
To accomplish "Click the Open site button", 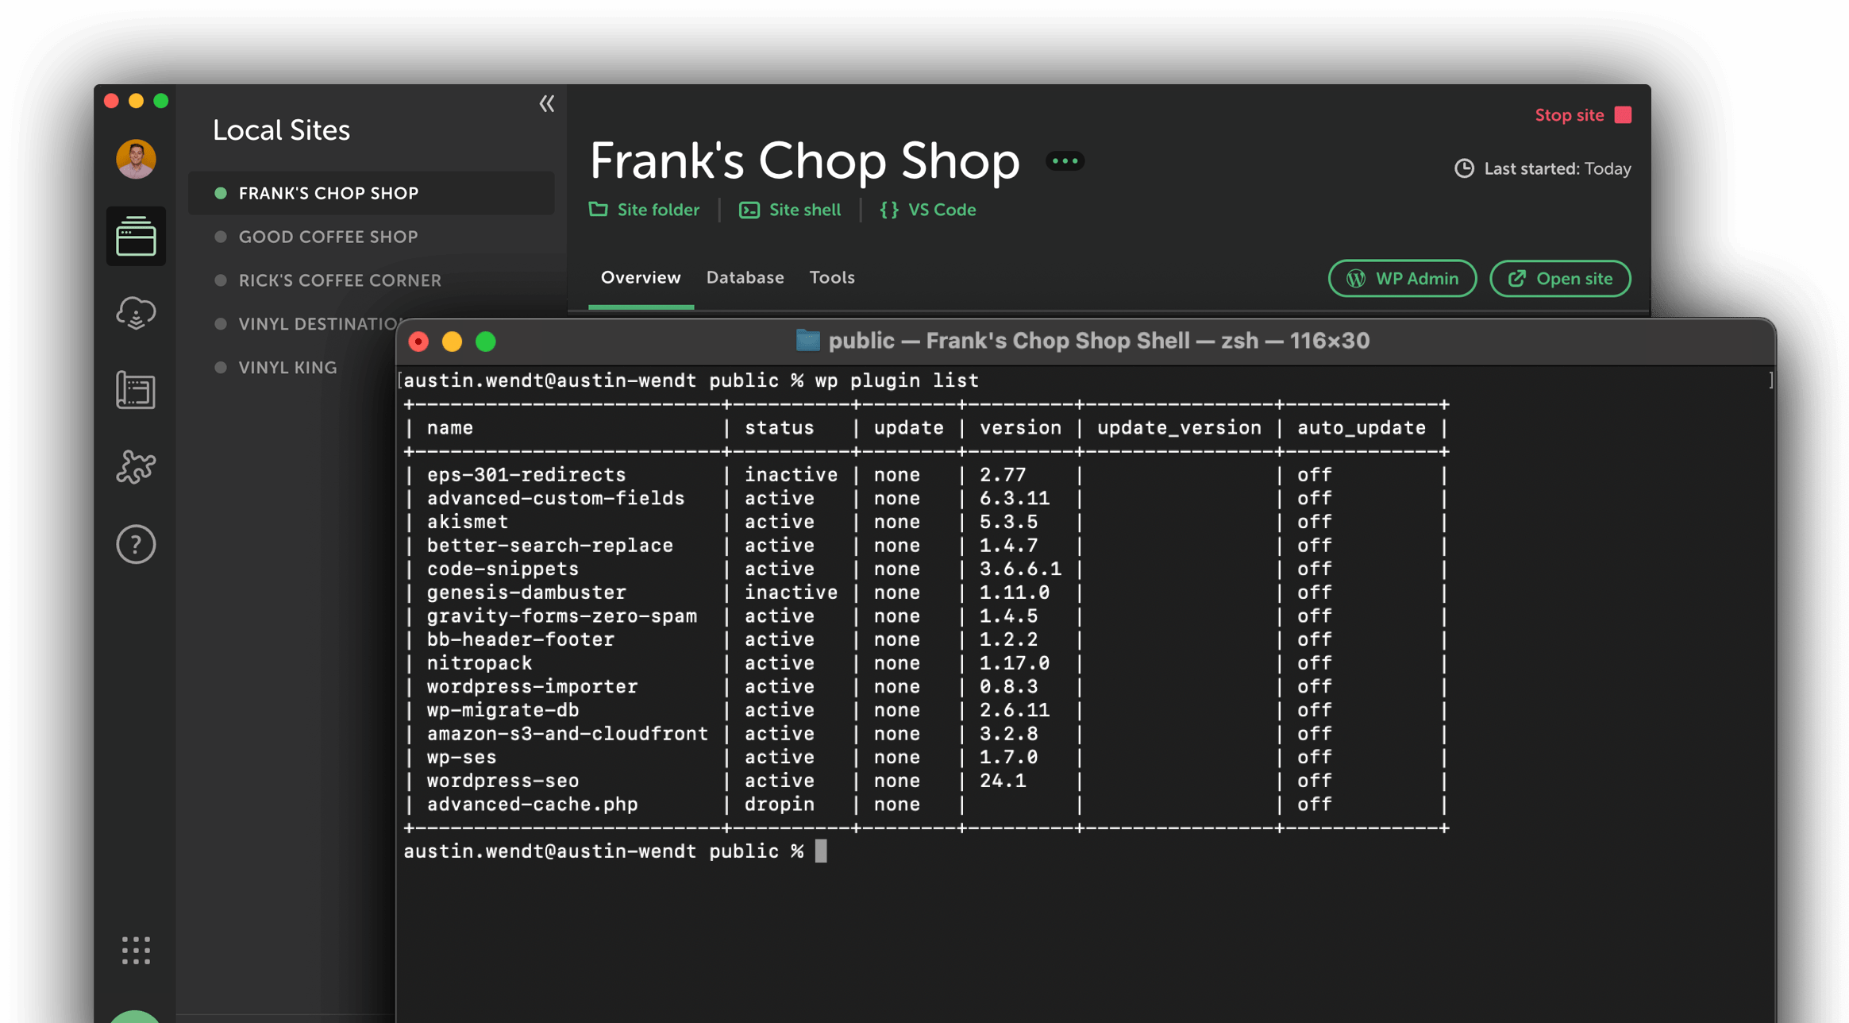I will tap(1559, 279).
